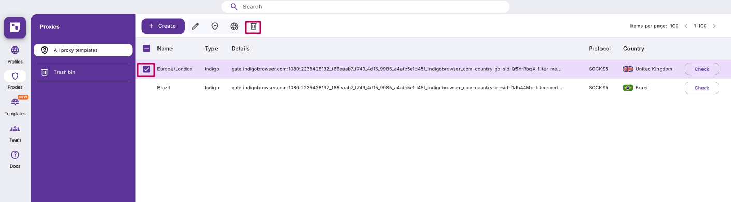This screenshot has width=731, height=202.
Task: Click the Create button
Action: [x=163, y=26]
